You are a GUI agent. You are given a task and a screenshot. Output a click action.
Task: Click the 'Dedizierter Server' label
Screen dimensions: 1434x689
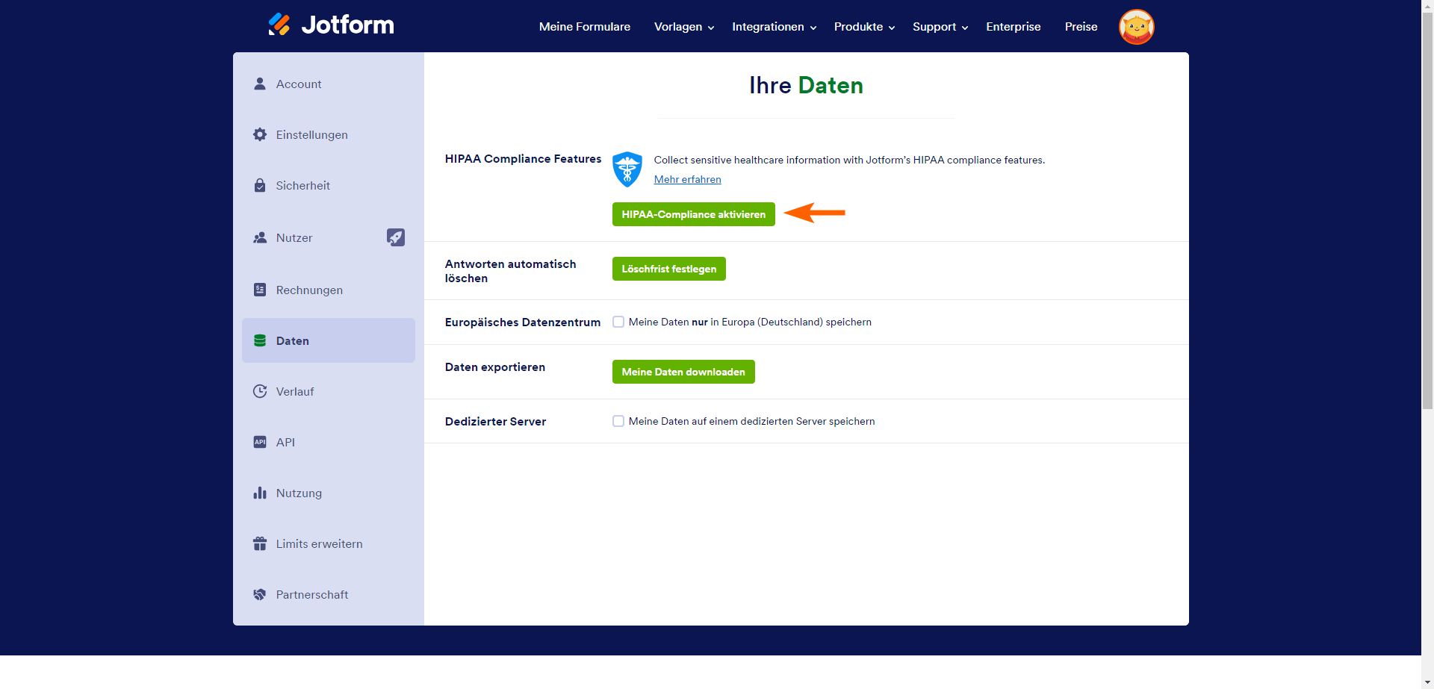(495, 422)
